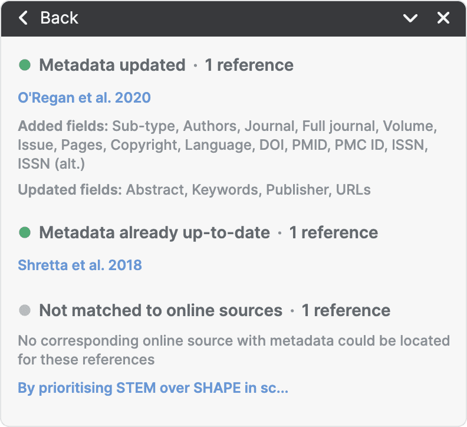Click gray dot beside Not matched heading
Screen dimensions: 467x427
(x=25, y=310)
